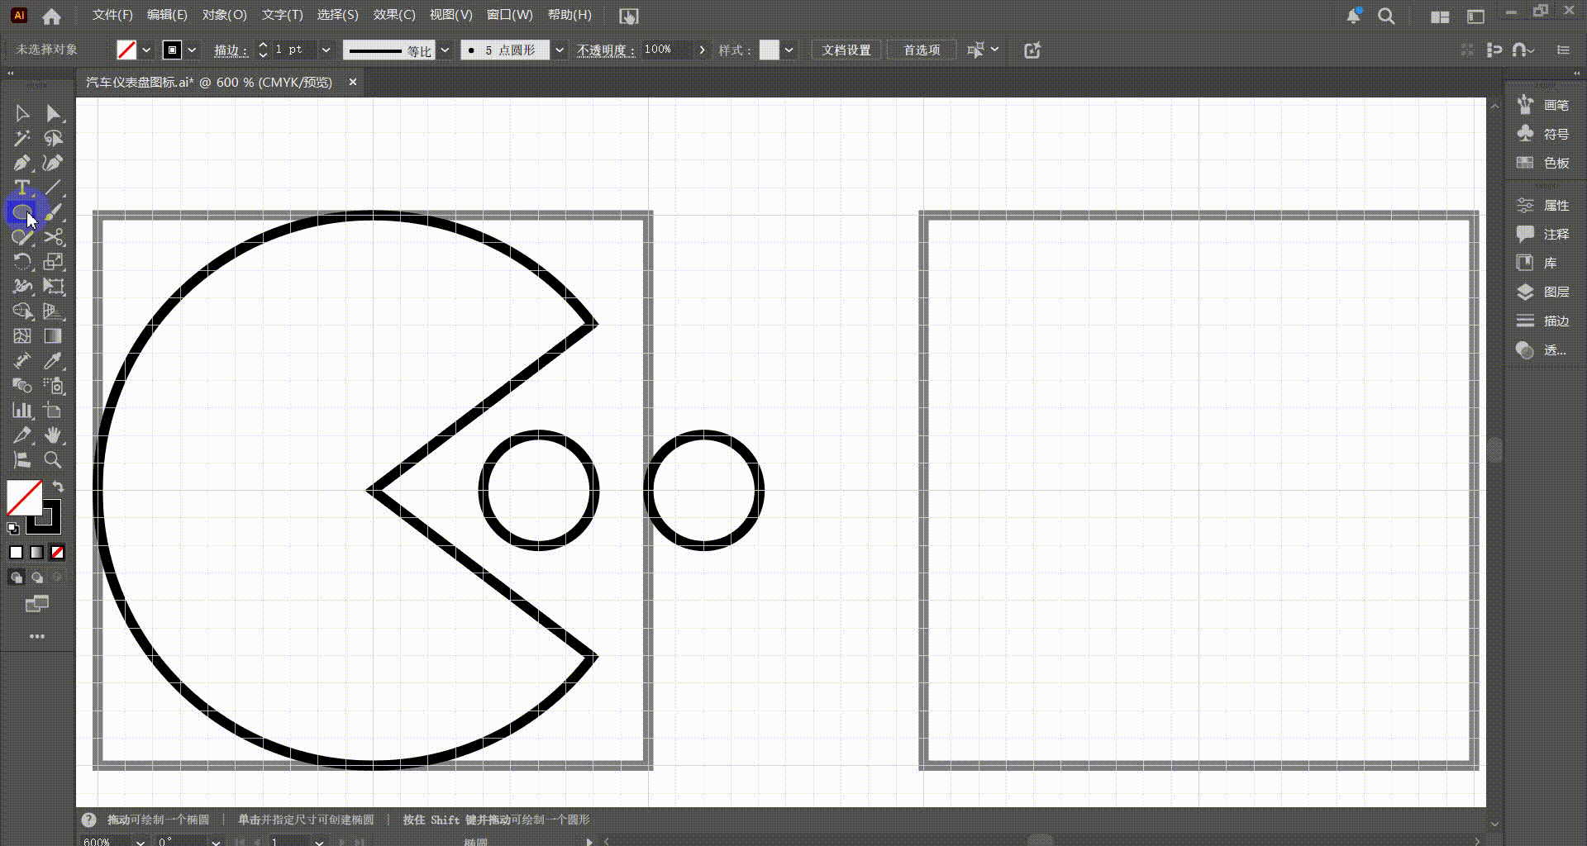Open the 对象(O) menu
The height and width of the screenshot is (846, 1587).
point(225,15)
